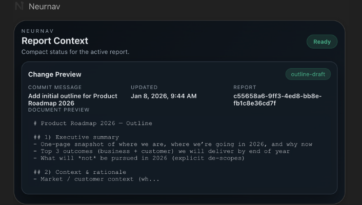Click the Neurnav logo icon
This screenshot has width=362, height=205.
pyautogui.click(x=19, y=6)
